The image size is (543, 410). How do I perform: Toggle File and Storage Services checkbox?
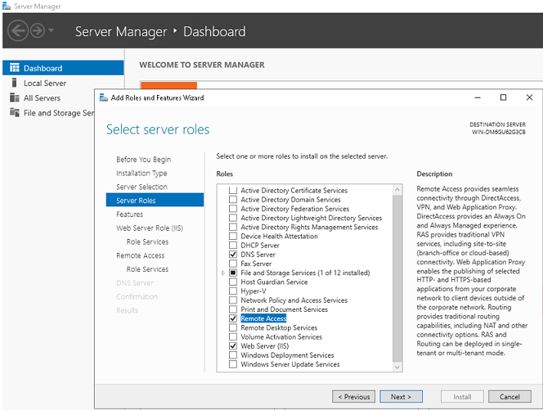[233, 273]
